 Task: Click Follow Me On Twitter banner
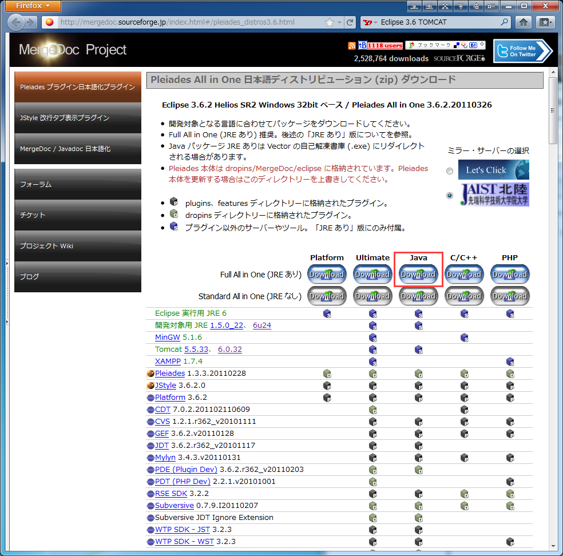tap(523, 51)
